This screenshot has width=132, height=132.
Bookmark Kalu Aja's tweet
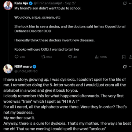124,57
